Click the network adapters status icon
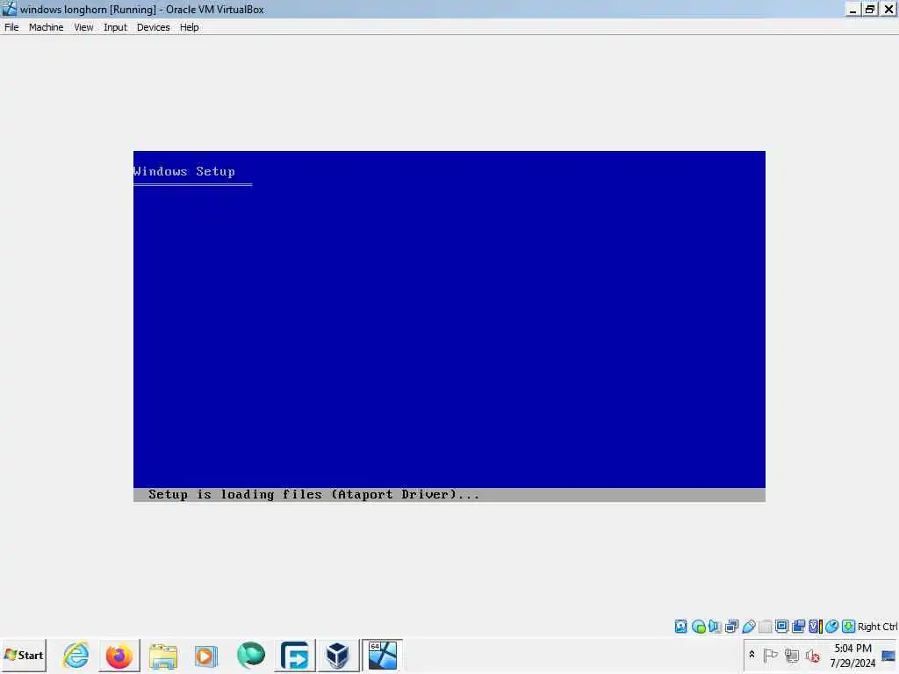The image size is (899, 674). [731, 627]
